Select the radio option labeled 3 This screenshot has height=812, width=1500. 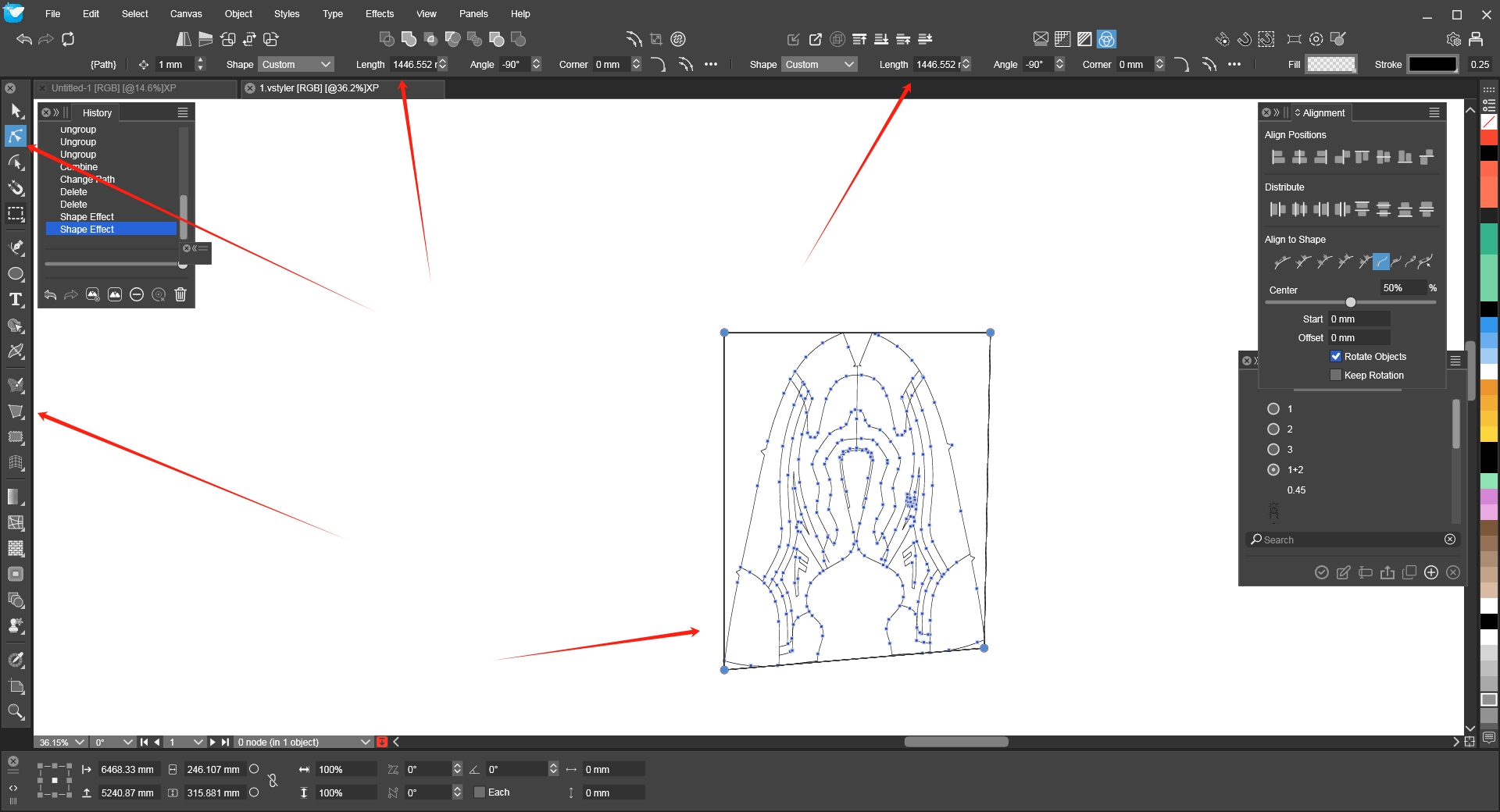click(x=1273, y=450)
